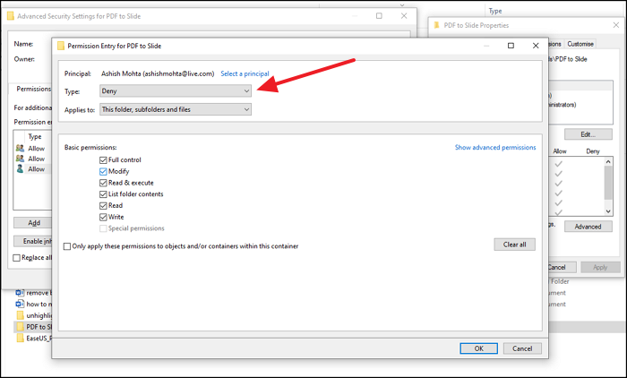Select the PDF to Sl folder in file list
The height and width of the screenshot is (378, 627).
[x=33, y=327]
